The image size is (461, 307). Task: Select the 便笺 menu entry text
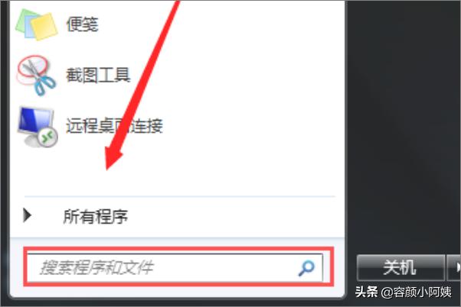[x=82, y=24]
